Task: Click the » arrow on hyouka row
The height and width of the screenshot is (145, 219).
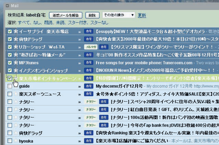Action: click(80, 141)
